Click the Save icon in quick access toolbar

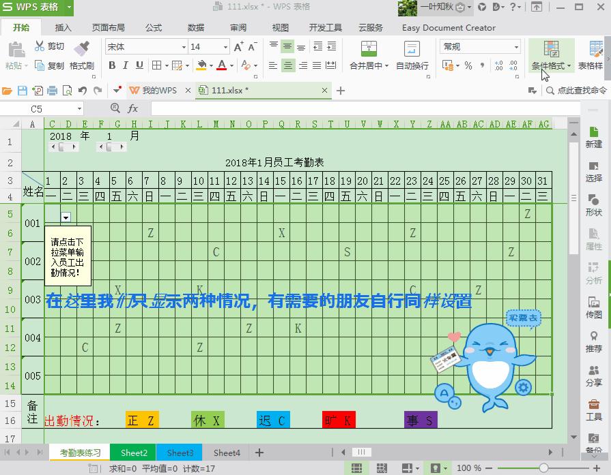22,90
